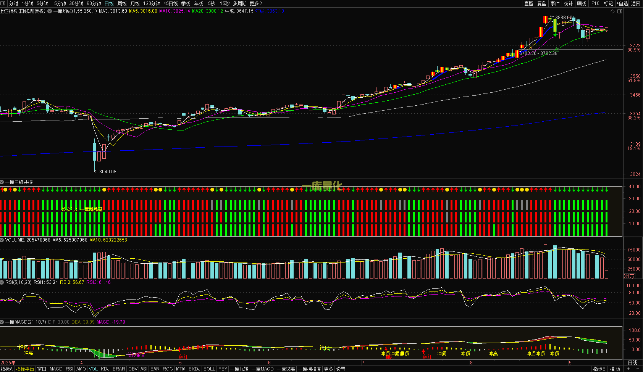This screenshot has height=372, width=643.
Task: Expand the RSI panel indicator menu
Action: [x=2, y=282]
